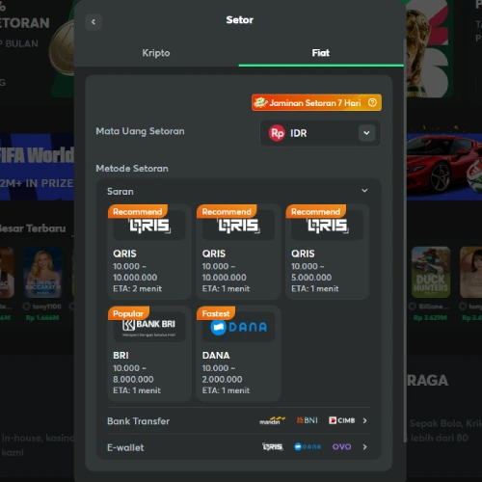
Task: Click the E-wallet label
Action: pyautogui.click(x=125, y=447)
